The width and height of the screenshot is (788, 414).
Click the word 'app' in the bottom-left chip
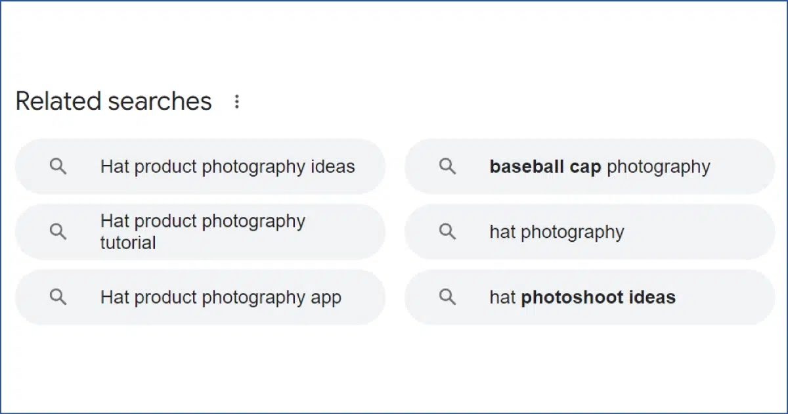pyautogui.click(x=326, y=299)
